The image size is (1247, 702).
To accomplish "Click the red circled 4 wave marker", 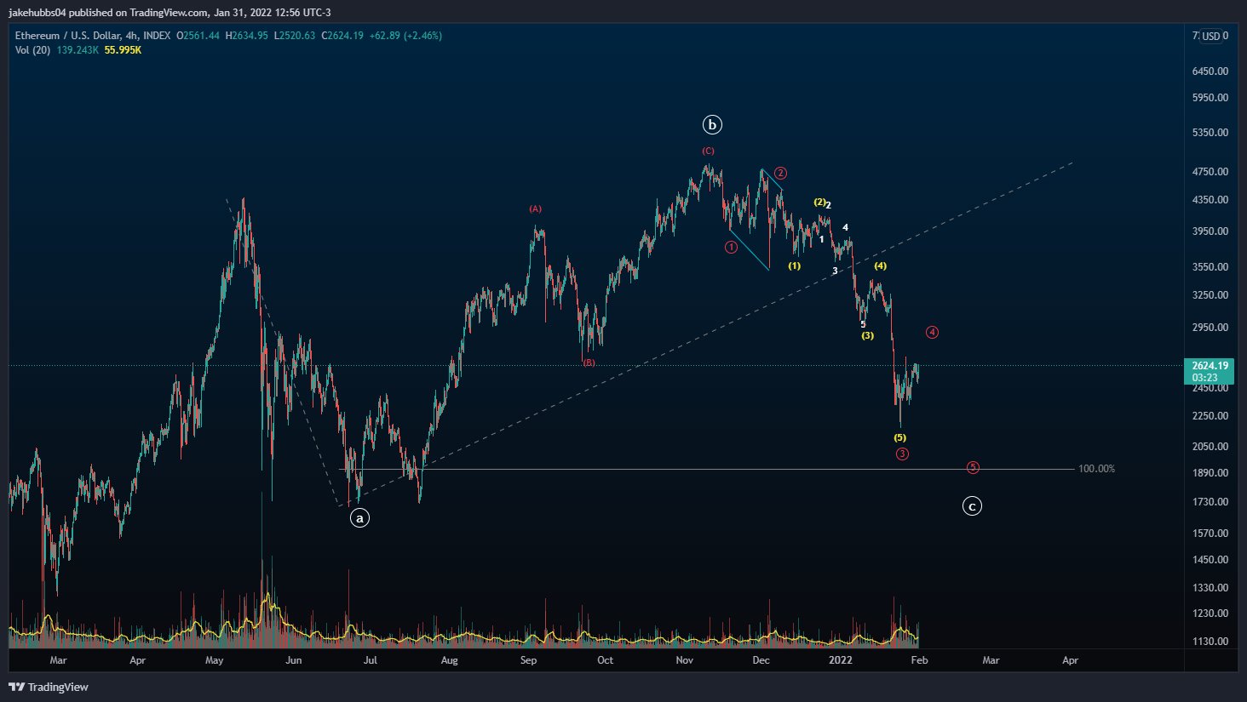I will click(x=933, y=332).
